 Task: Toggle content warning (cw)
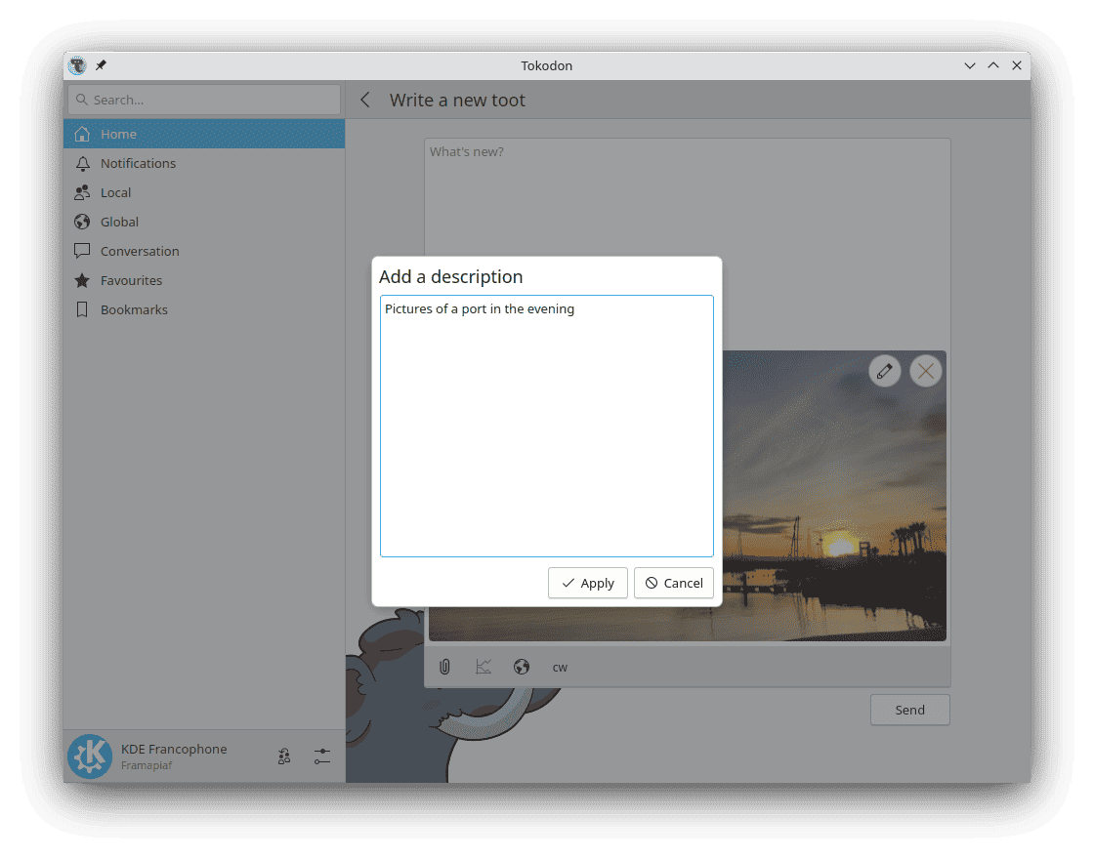[x=560, y=668]
